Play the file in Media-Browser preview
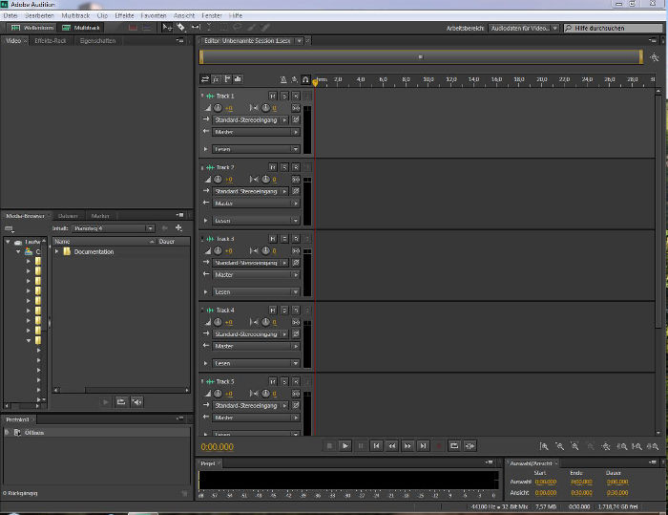 [x=105, y=402]
